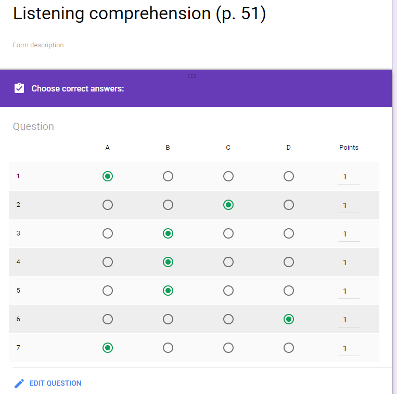Click the Question title placeholder text
Image resolution: width=397 pixels, height=394 pixels.
coord(33,127)
